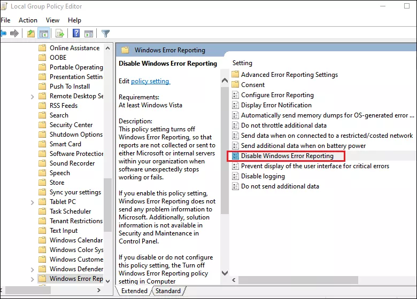417x299 pixels.
Task: Click the Forward arrow toolbar icon
Action: point(14,34)
